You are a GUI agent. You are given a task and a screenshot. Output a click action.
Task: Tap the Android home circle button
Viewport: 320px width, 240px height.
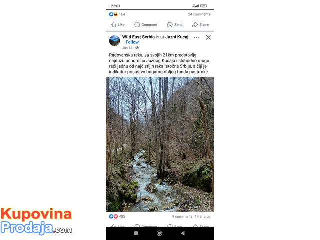pyautogui.click(x=159, y=233)
